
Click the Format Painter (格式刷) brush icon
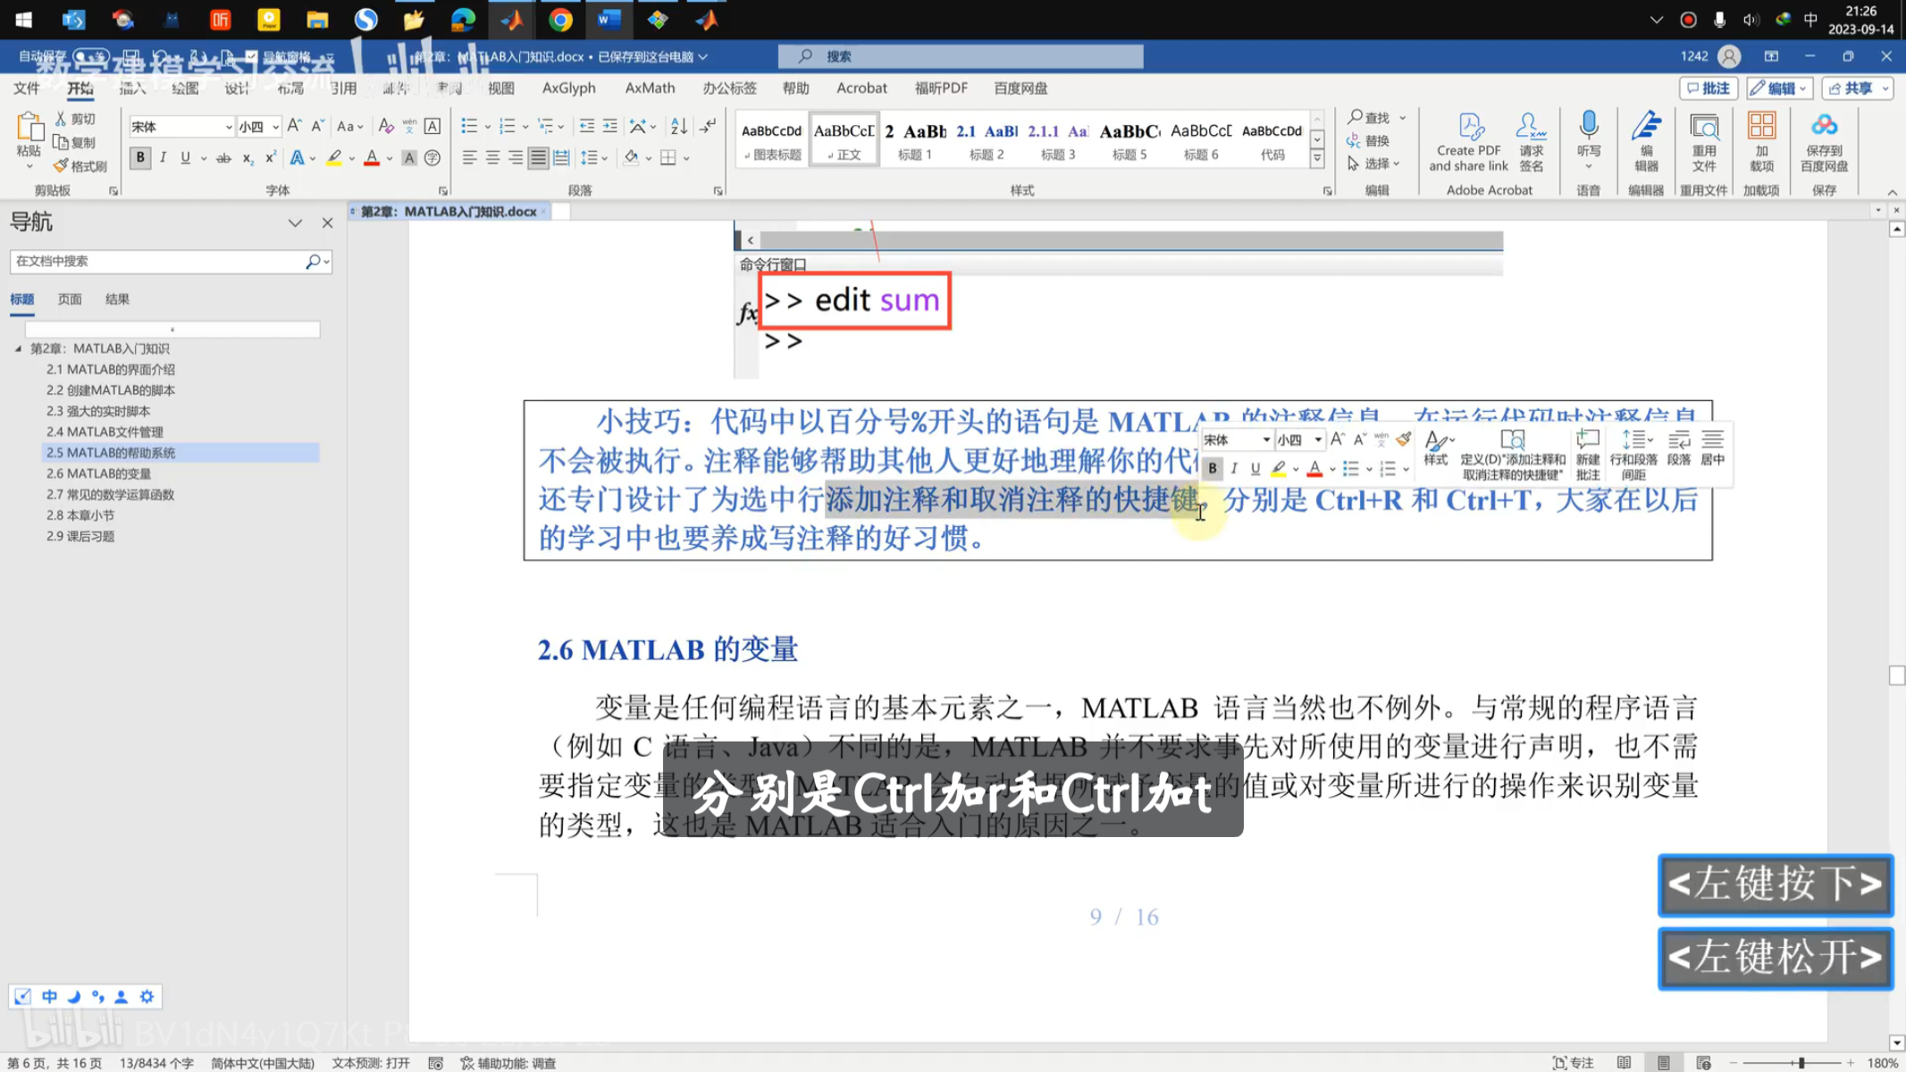[x=61, y=166]
